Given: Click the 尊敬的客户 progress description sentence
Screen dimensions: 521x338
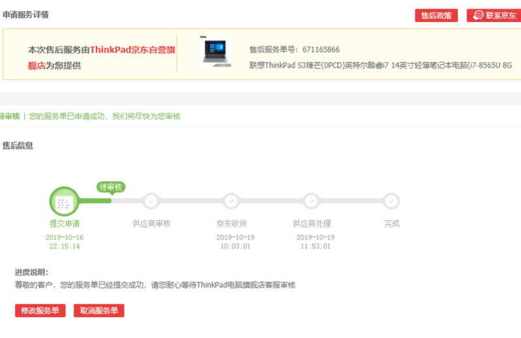Looking at the screenshot, I should click(x=155, y=285).
